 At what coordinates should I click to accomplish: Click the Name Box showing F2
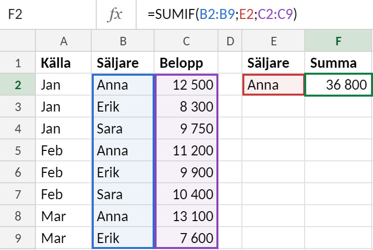48,14
